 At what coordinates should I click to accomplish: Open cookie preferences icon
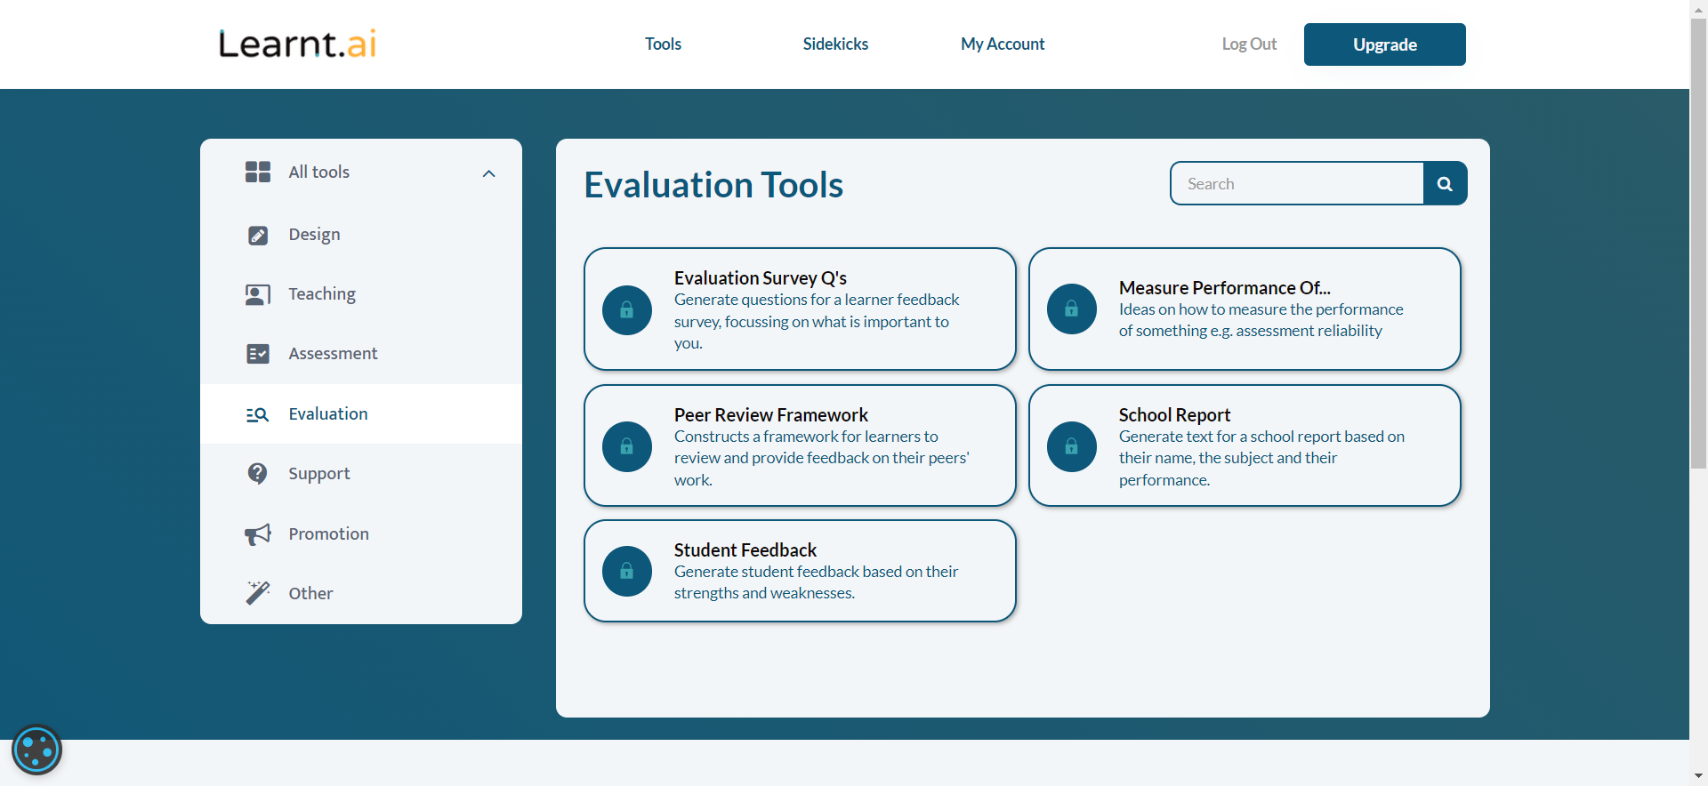coord(36,750)
